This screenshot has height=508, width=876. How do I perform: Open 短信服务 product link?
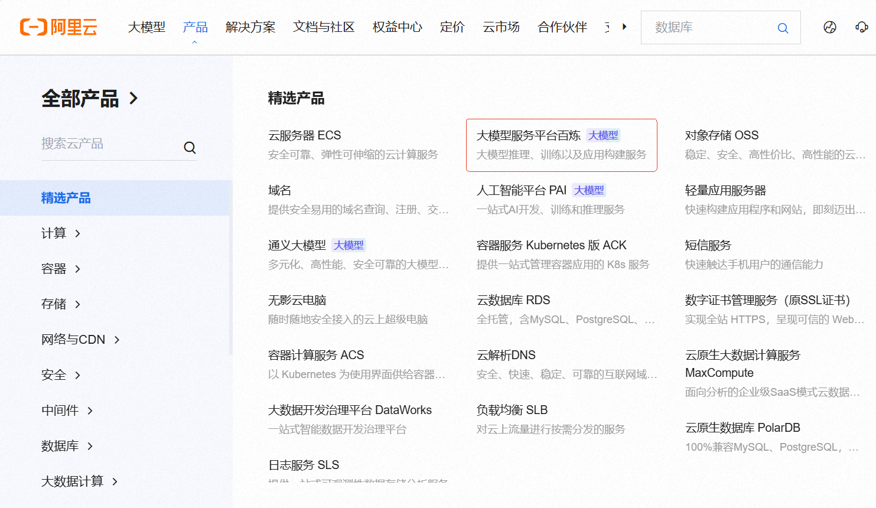[x=708, y=245]
